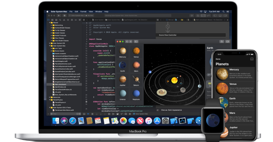Expand the Fly-By Classes folder
The width and height of the screenshot is (273, 142).
click(x=52, y=30)
